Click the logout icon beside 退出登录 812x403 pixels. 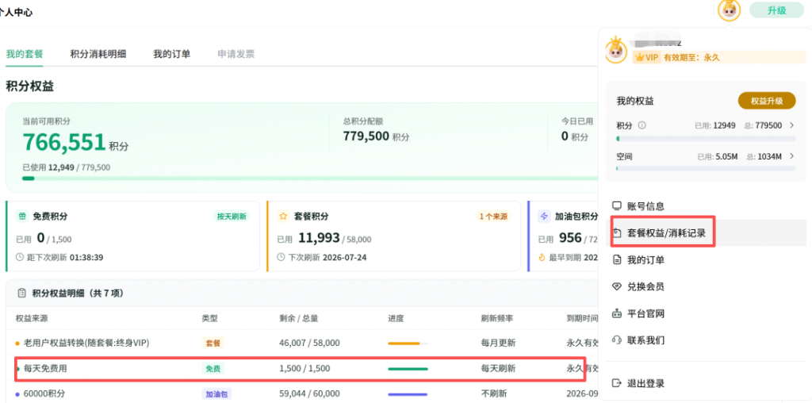pyautogui.click(x=617, y=383)
